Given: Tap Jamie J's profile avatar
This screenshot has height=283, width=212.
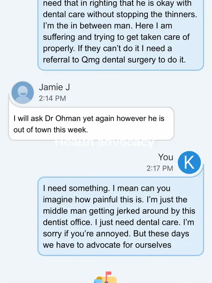Looking at the screenshot, I should [x=23, y=93].
